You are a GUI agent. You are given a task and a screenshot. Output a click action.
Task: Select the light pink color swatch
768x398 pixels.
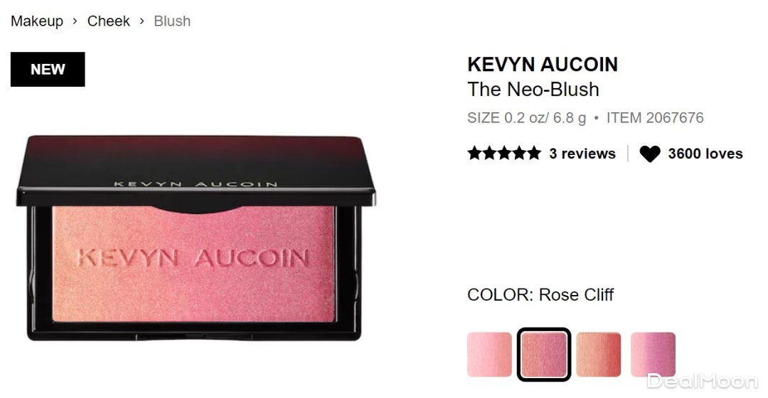point(489,355)
